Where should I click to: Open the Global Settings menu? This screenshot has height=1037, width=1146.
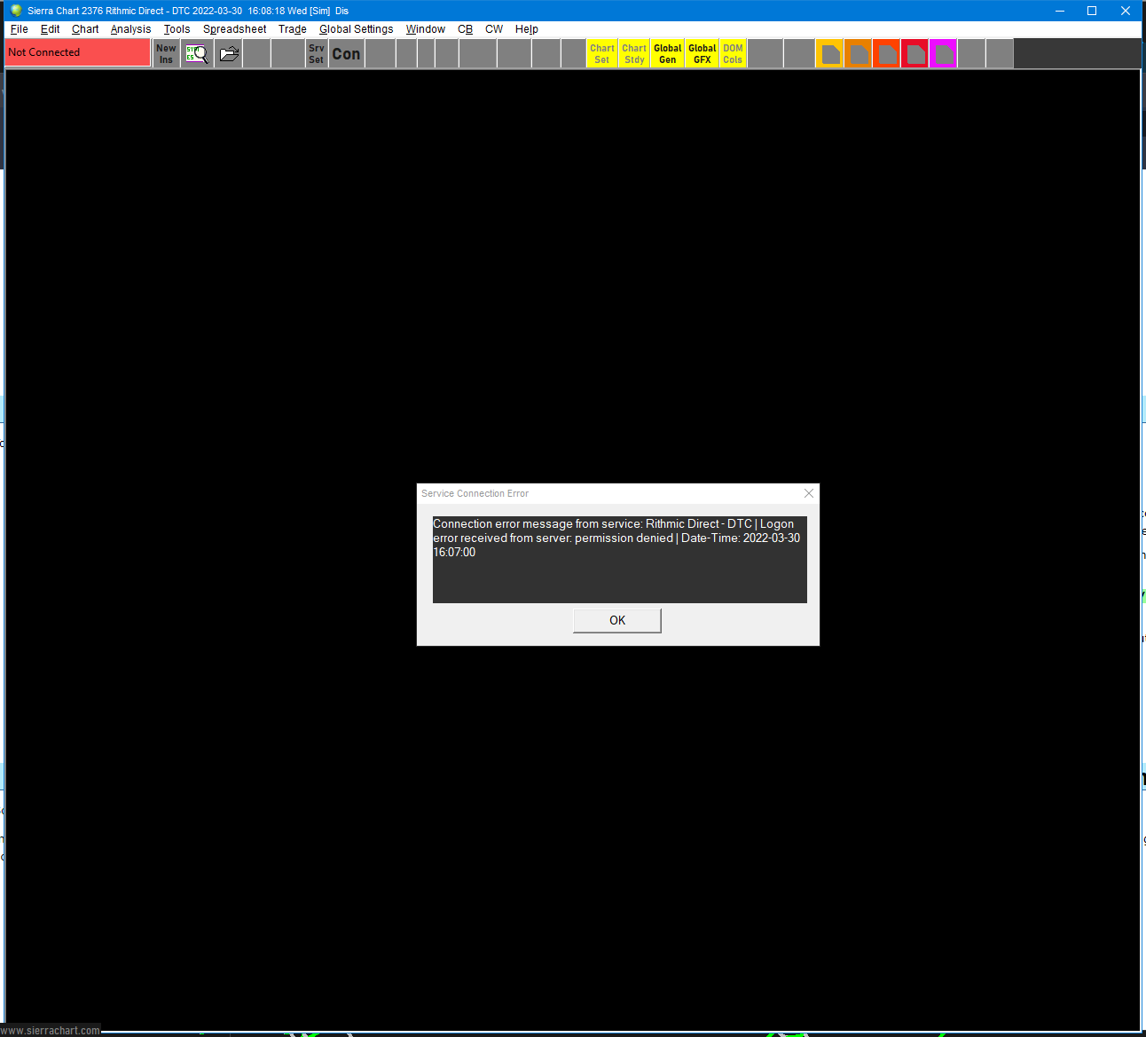coord(356,29)
